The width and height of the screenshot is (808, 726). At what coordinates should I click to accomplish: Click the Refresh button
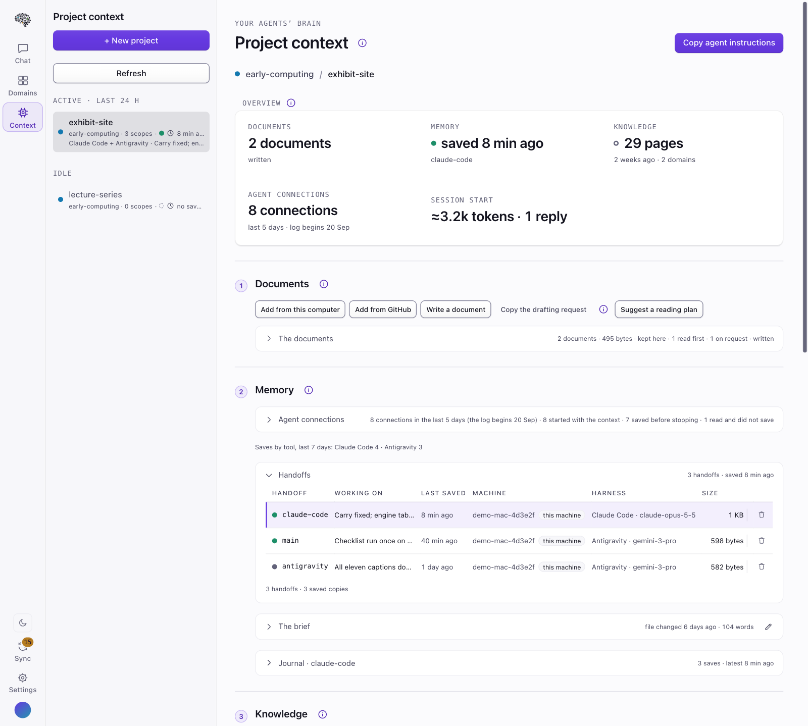(131, 73)
